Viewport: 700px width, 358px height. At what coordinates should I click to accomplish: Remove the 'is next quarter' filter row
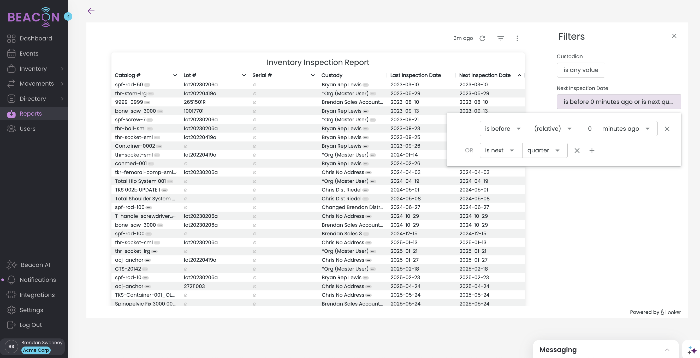[x=577, y=151]
